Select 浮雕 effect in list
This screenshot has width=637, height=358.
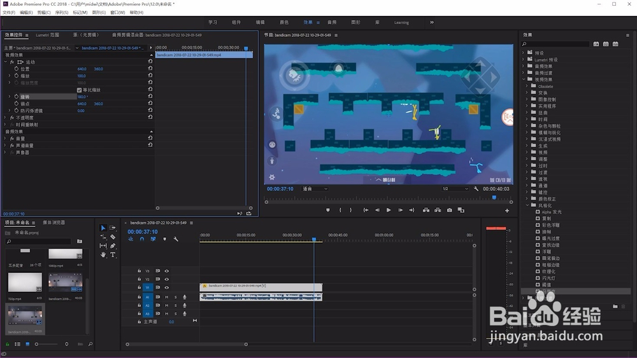click(547, 251)
